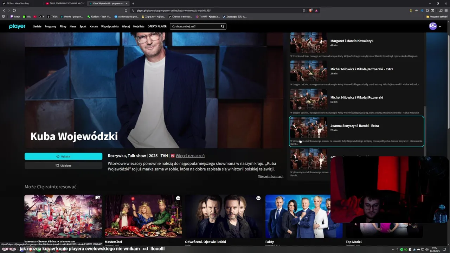Add the show to Ulubione
Screen dimensions: 450x253
click(63, 166)
